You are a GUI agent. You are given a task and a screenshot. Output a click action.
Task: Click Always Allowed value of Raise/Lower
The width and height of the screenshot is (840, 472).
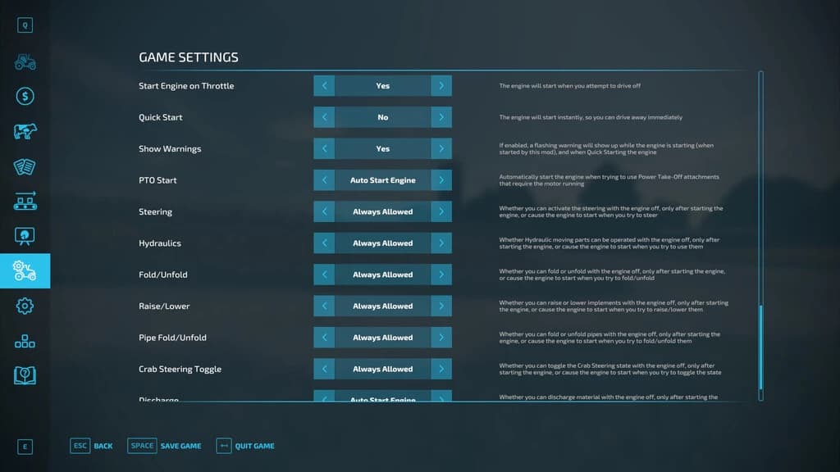click(382, 306)
